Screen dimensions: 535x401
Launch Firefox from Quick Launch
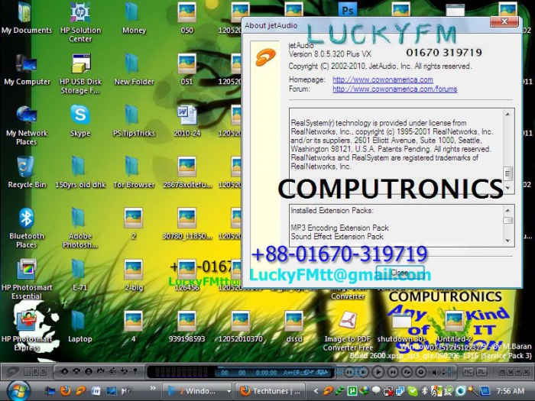pyautogui.click(x=65, y=390)
